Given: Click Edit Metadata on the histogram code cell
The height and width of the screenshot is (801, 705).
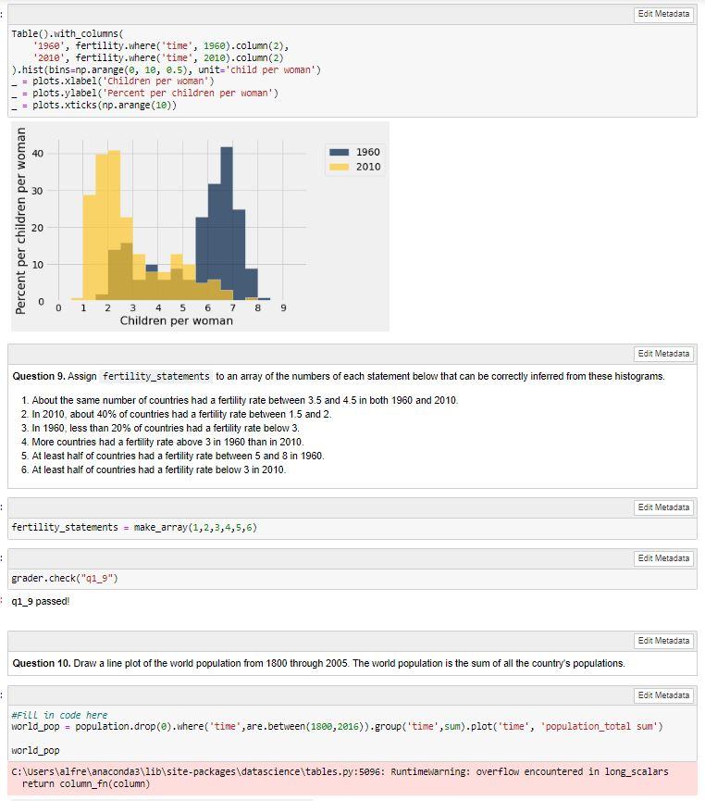Looking at the screenshot, I should (663, 14).
